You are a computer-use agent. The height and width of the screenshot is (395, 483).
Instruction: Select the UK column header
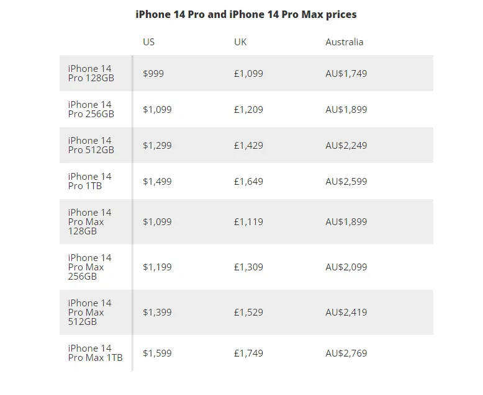[x=240, y=42]
